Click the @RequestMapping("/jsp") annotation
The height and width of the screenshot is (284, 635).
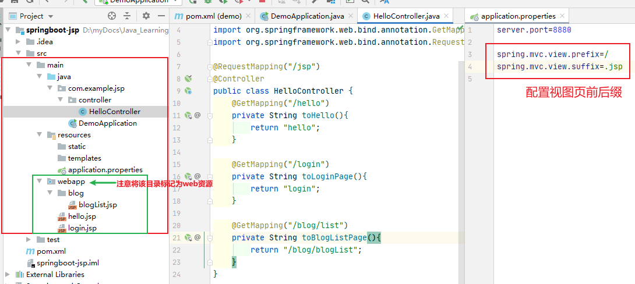[x=266, y=66]
